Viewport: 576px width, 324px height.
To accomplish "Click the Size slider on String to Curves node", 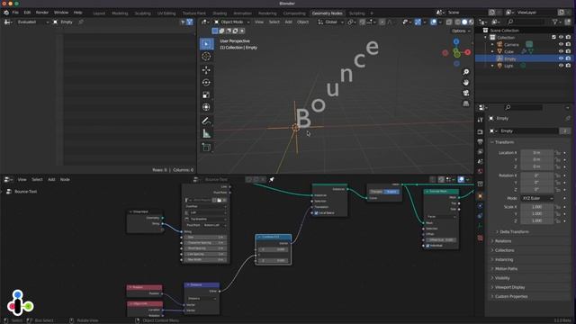I will pos(206,238).
